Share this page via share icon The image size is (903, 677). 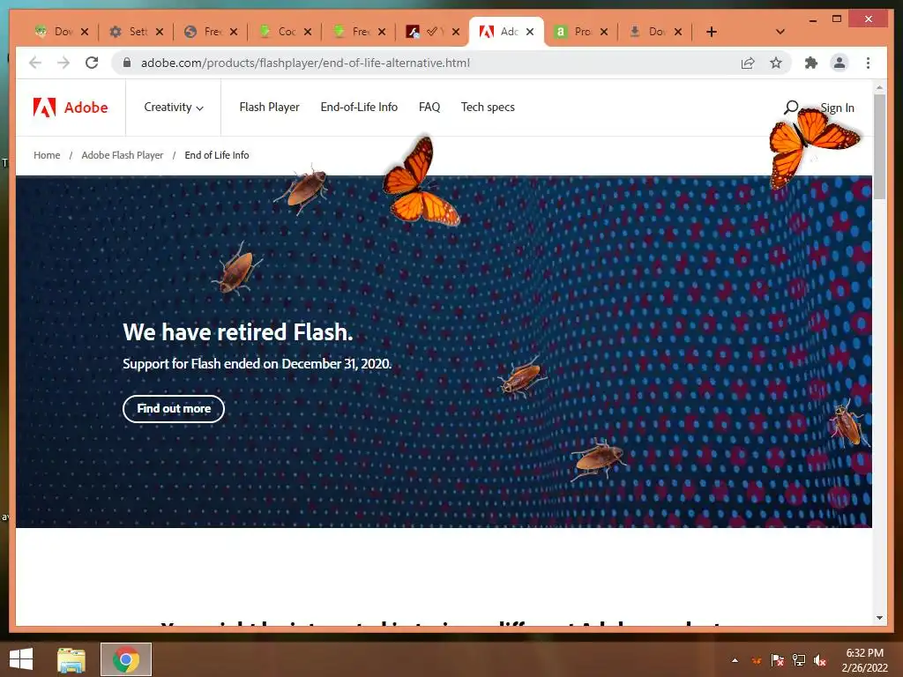pos(748,63)
